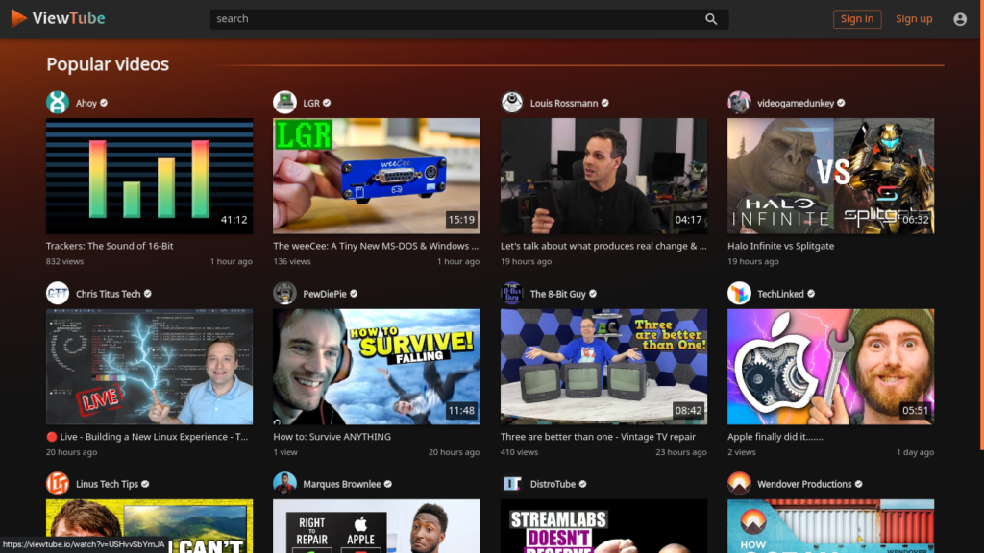Open the user account icon

click(x=959, y=19)
